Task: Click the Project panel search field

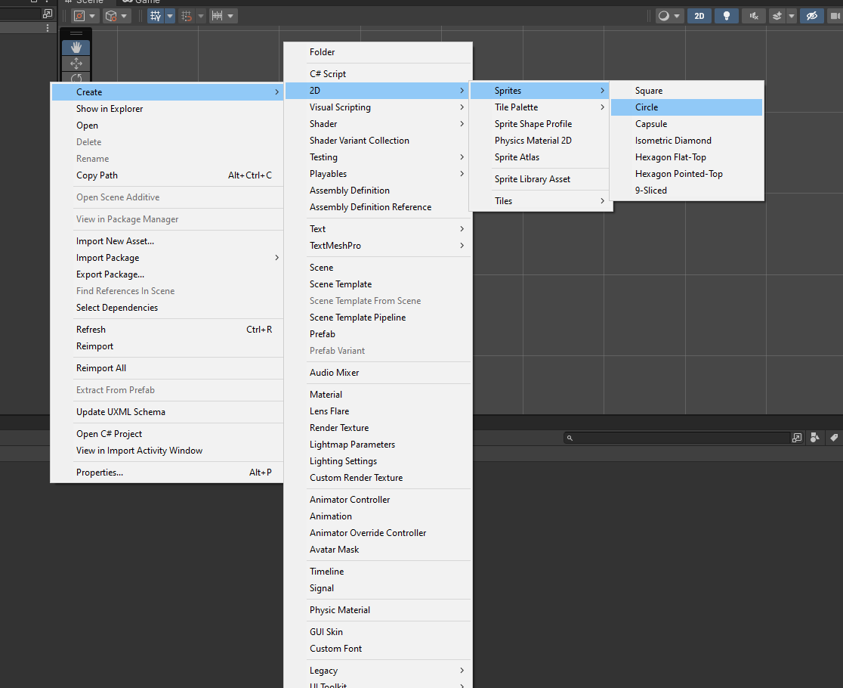Action: tap(680, 438)
